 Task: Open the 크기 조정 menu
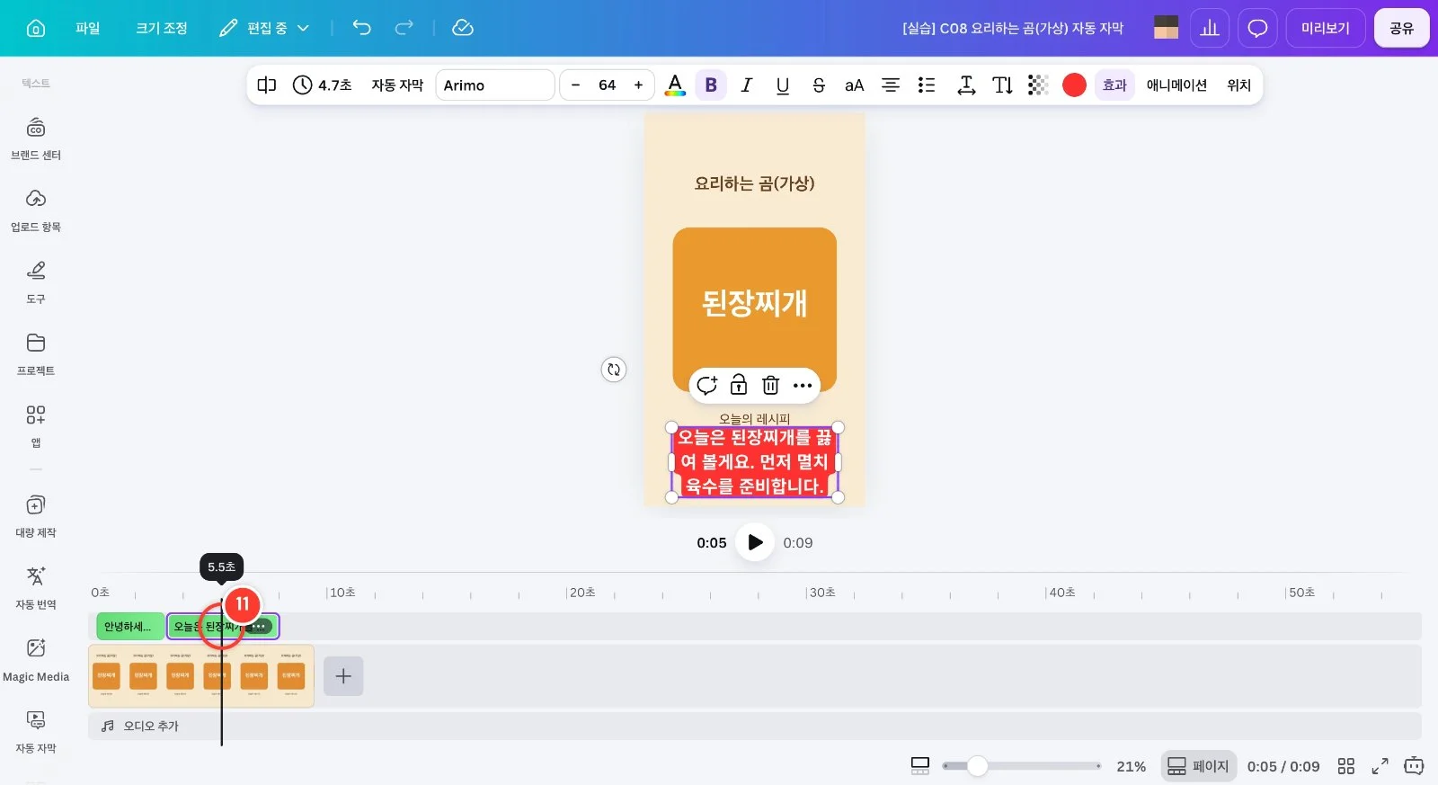[x=162, y=28]
